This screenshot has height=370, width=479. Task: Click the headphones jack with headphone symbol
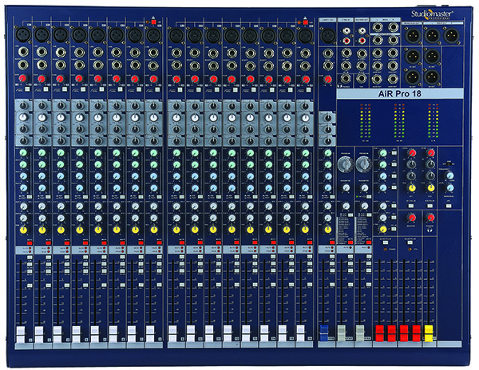pos(346,79)
